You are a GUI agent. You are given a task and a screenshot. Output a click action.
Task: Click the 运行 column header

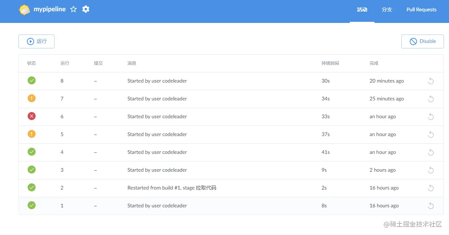pyautogui.click(x=65, y=63)
